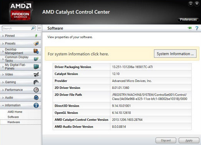201x145 pixels.
Task: Select the Direct3D Version value 9.14.10.01001
Action: coord(121,106)
